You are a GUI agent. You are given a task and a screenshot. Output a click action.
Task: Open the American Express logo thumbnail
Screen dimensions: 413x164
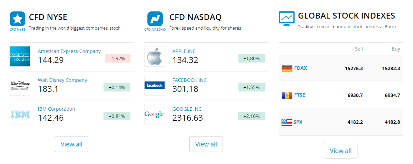pyautogui.click(x=20, y=56)
